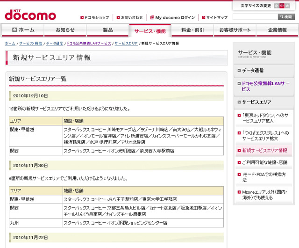The width and height of the screenshot is (299, 248).
Task: Open the 製品 navigation tab
Action: point(108,30)
